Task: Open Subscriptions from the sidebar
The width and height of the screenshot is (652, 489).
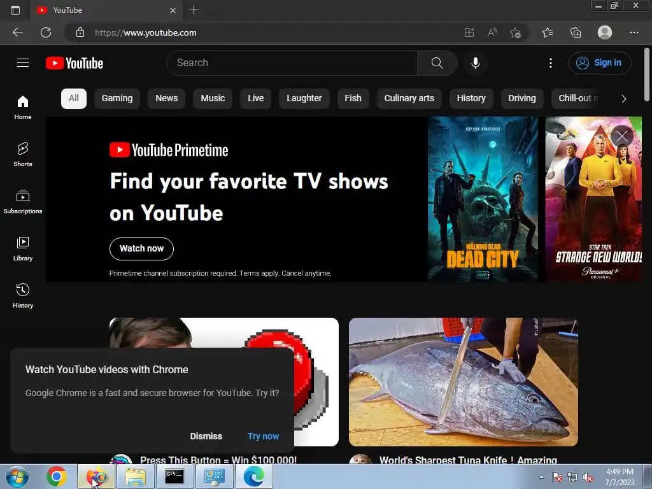Action: pos(23,202)
